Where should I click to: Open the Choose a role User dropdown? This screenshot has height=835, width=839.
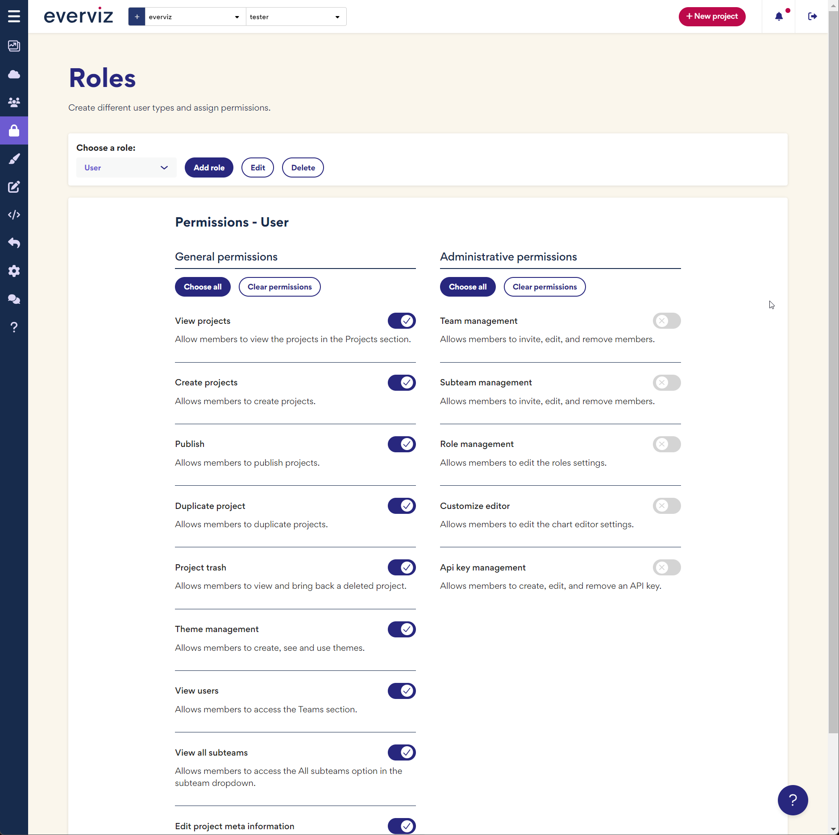pyautogui.click(x=126, y=168)
